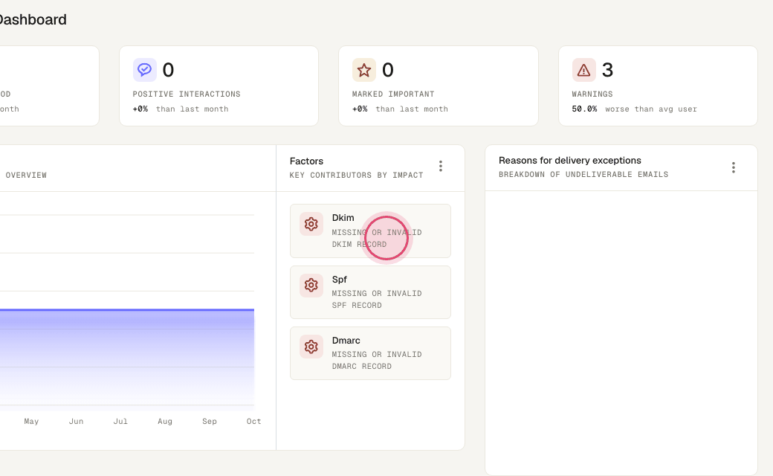Click the positive interactions chat-check icon
The height and width of the screenshot is (476, 773).
144,70
